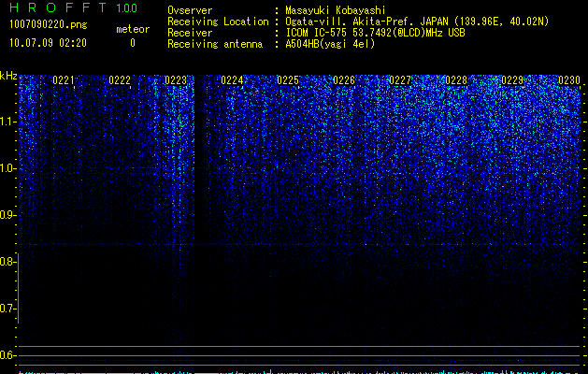This screenshot has height=374, width=588.
Task: Click the kHz axis unit label
Action: pos(8,76)
